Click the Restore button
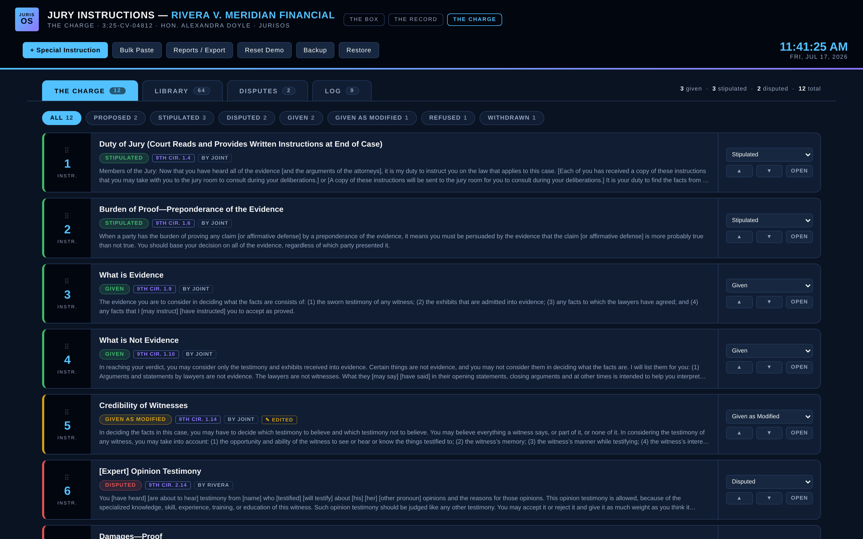 coord(359,50)
